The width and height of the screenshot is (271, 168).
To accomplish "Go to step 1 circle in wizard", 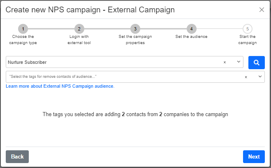I will 23,29.
